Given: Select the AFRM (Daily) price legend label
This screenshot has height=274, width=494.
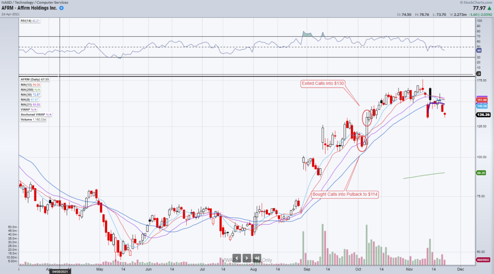Looking at the screenshot, I should pos(35,80).
